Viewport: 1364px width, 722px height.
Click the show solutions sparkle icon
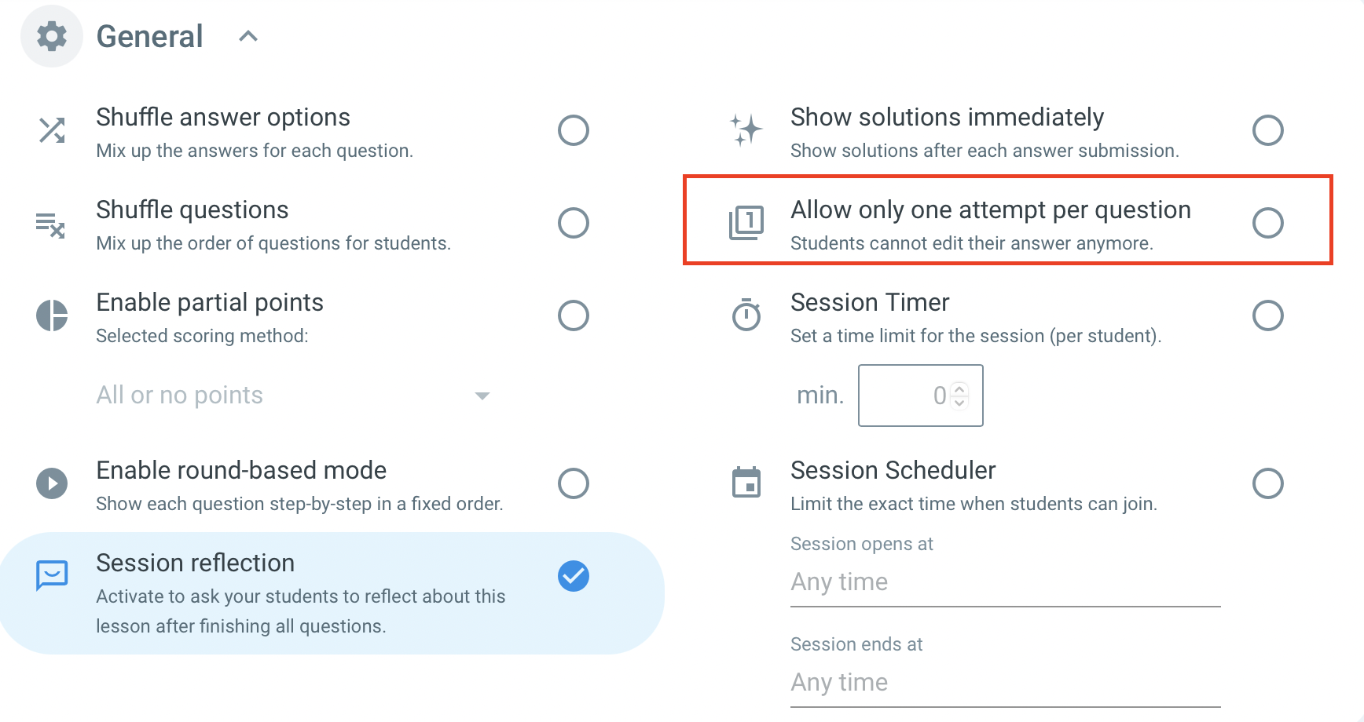coord(746,130)
